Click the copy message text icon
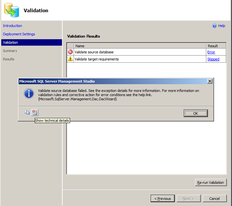Viewport: 232px width, 206px height. [27, 112]
